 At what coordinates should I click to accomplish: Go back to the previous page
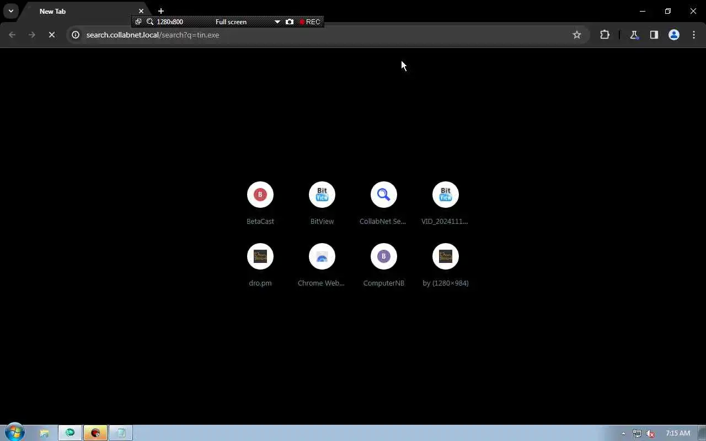tap(12, 35)
